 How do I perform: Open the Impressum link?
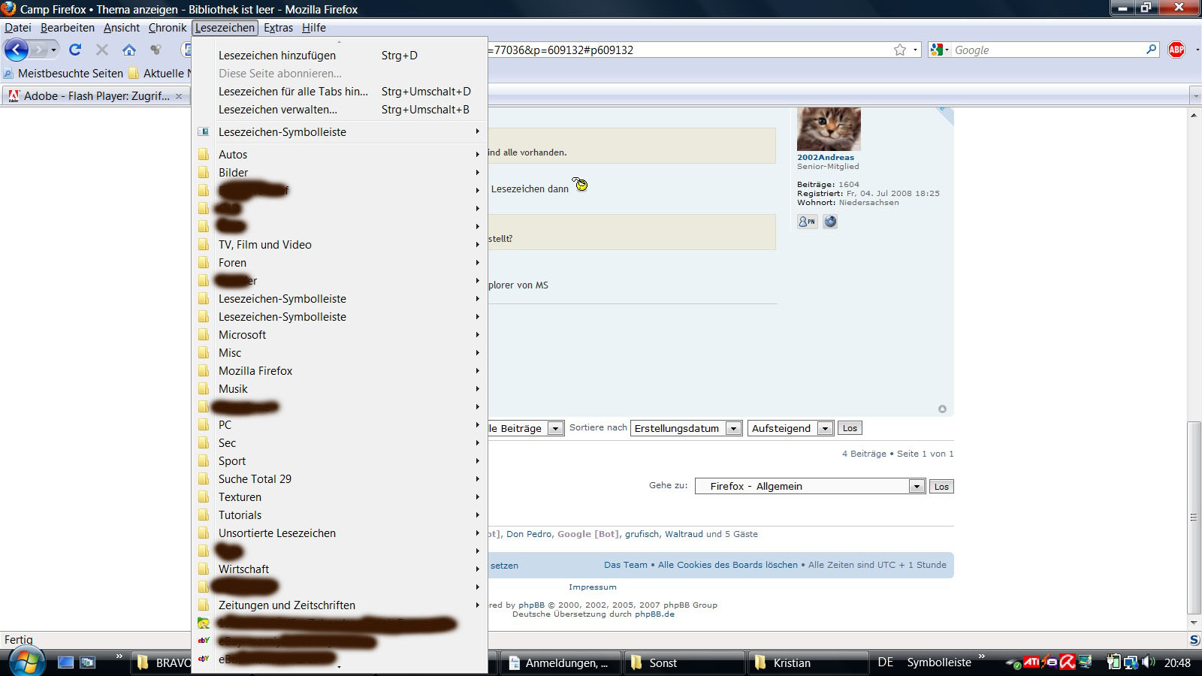pos(592,587)
